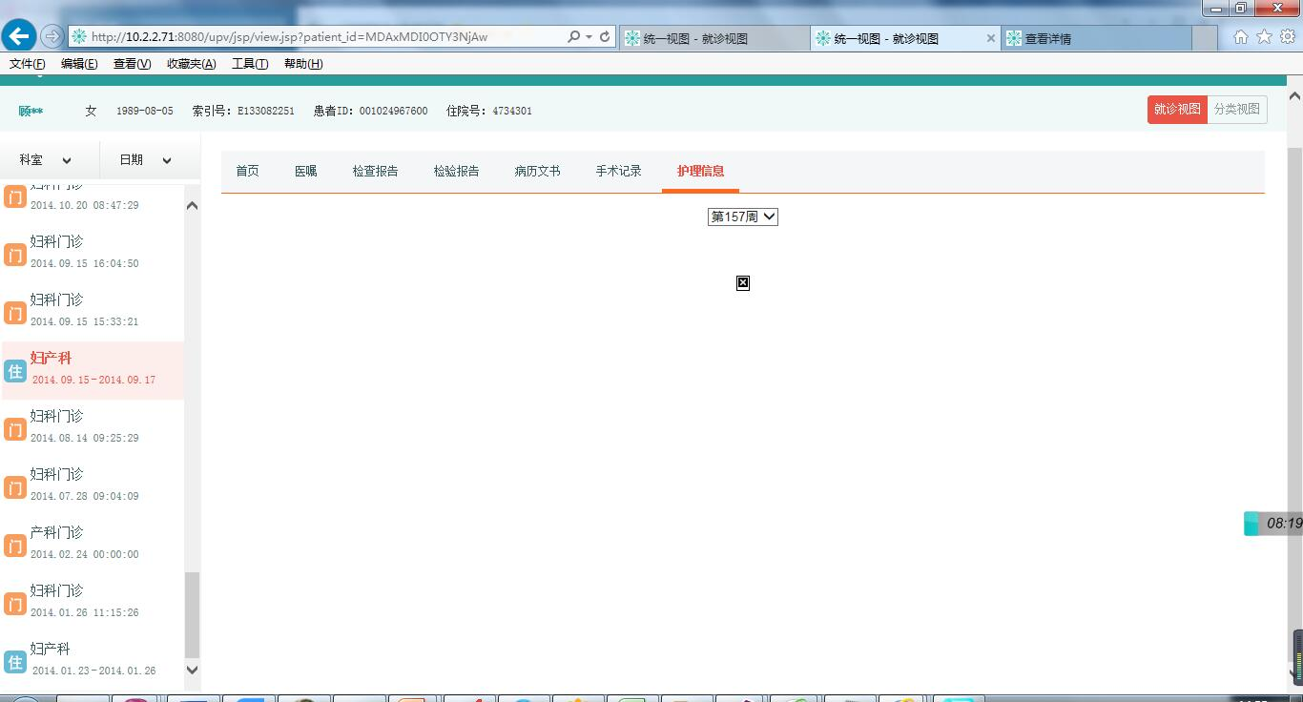Open the browser tools gear icon
This screenshot has height=702, width=1303.
point(1287,37)
